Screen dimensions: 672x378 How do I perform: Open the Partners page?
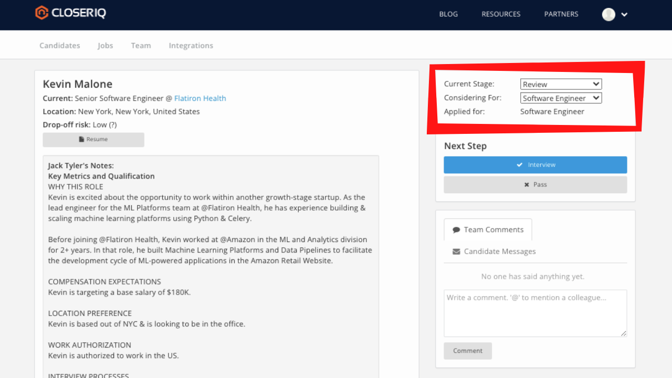(x=561, y=14)
